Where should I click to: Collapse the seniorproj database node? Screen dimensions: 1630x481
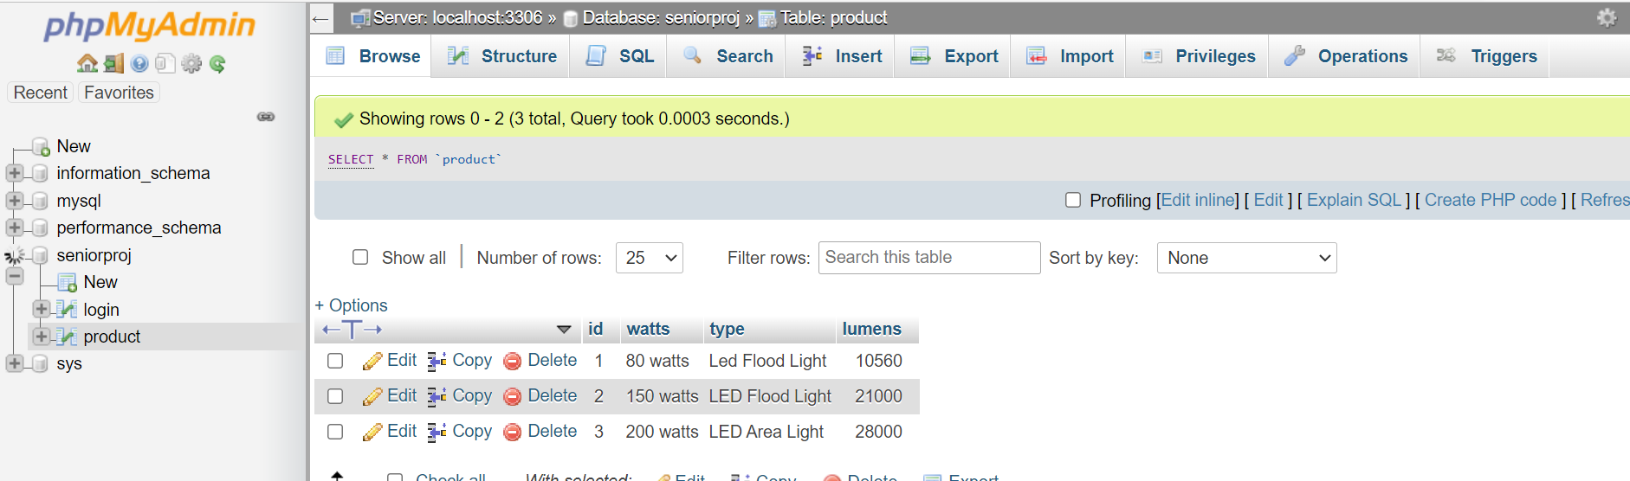click(x=15, y=277)
